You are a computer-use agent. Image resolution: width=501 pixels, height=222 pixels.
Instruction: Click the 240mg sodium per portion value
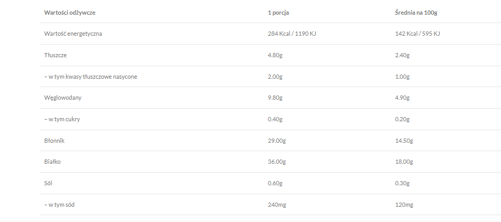pyautogui.click(x=277, y=205)
